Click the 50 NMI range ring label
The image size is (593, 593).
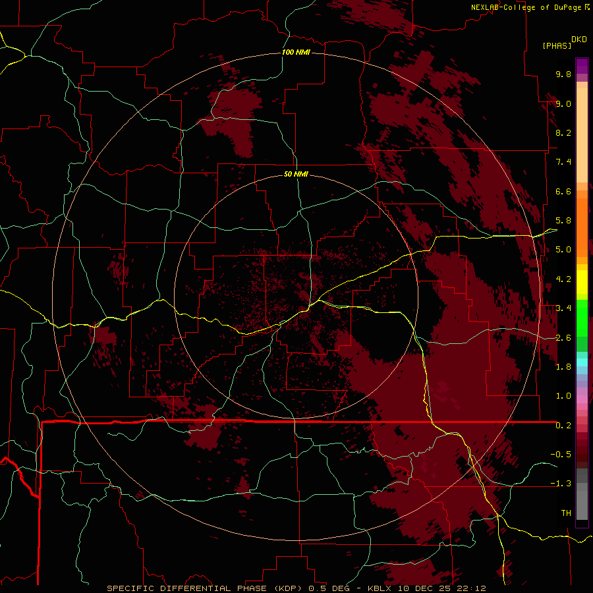(x=296, y=174)
